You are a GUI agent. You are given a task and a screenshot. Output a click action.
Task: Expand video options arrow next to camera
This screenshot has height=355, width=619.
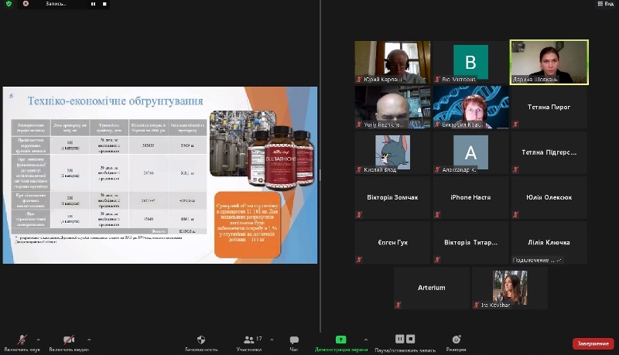coord(89,340)
